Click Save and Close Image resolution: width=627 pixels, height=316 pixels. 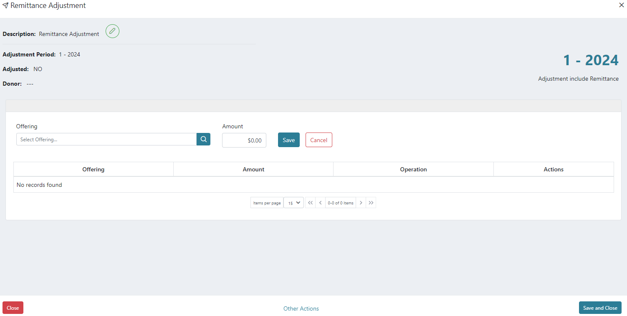tap(600, 307)
